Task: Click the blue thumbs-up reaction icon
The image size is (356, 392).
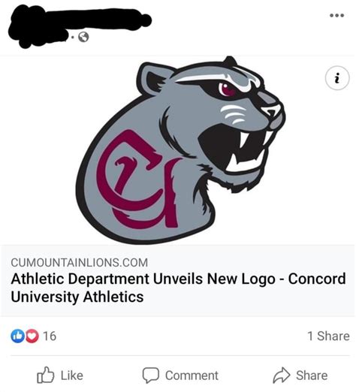Action: (17, 336)
